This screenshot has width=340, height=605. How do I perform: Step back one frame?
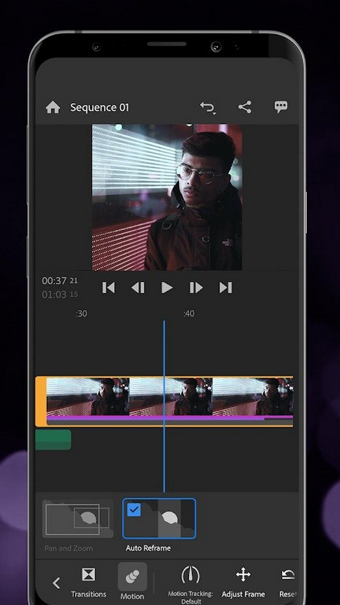click(138, 287)
